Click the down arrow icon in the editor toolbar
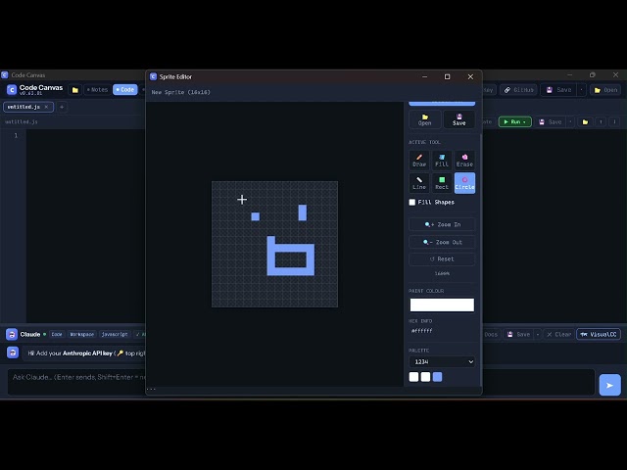The image size is (627, 470). coord(614,121)
